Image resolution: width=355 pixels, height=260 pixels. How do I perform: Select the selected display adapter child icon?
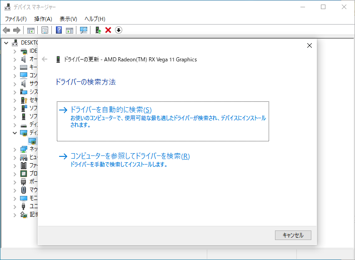coord(33,141)
